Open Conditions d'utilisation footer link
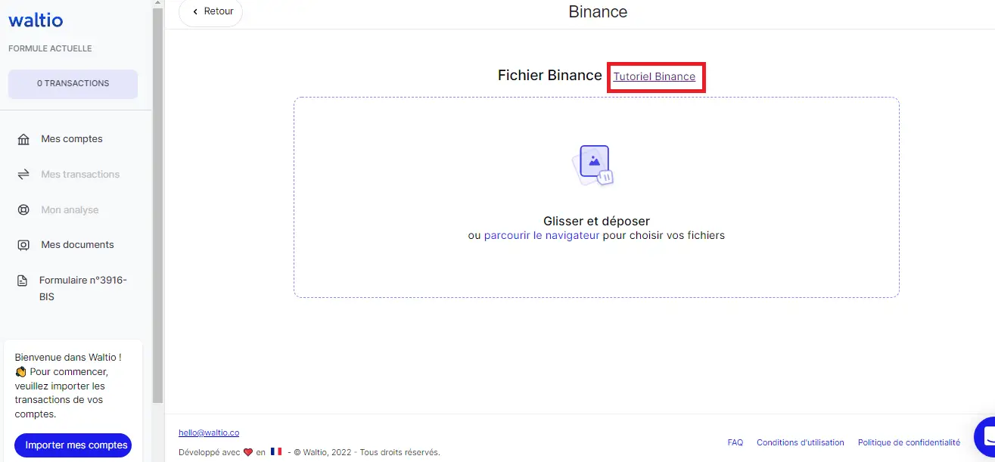Viewport: 995px width, 462px height. 800,442
